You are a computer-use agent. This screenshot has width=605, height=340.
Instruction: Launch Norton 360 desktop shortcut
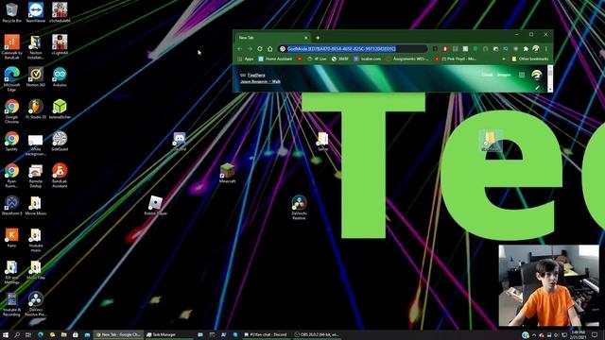[x=36, y=76]
